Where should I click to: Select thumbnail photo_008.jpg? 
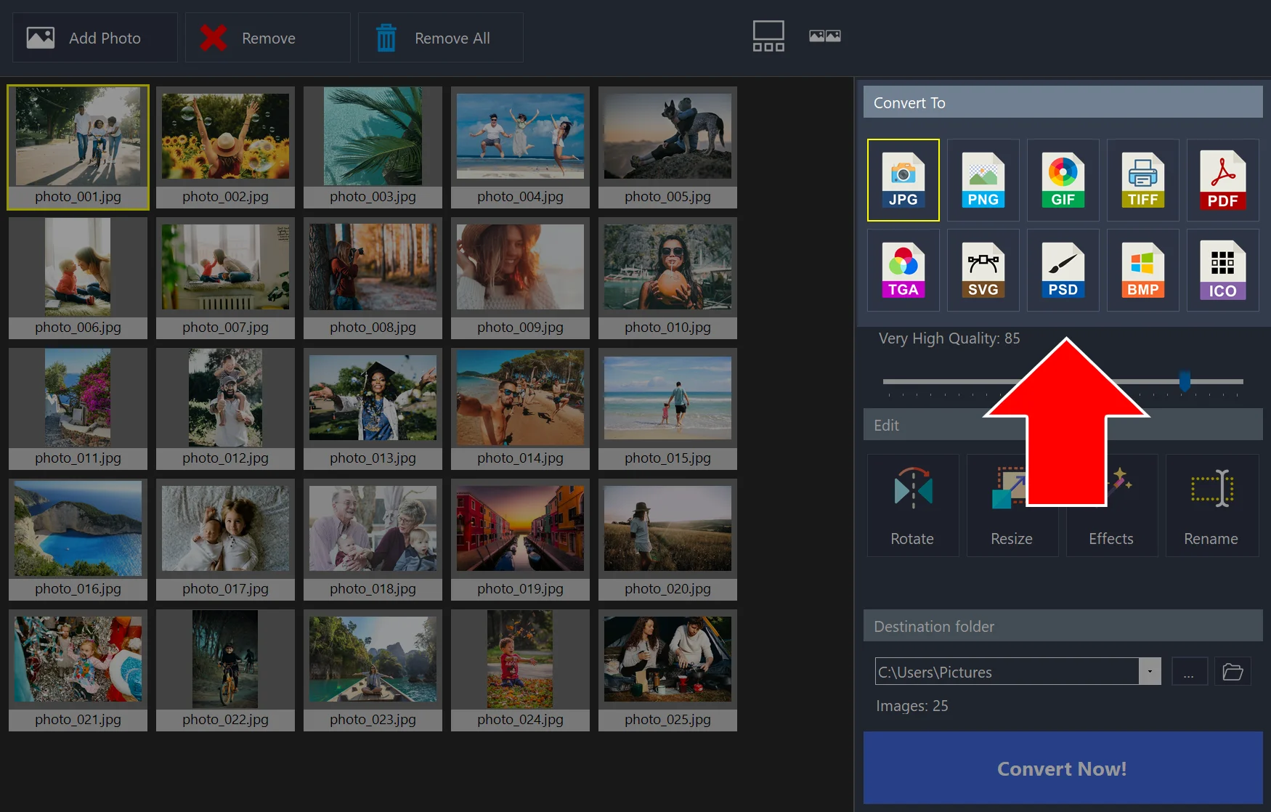373,278
